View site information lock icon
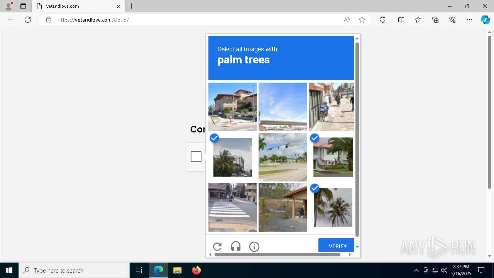The width and height of the screenshot is (494, 278). (x=49, y=20)
